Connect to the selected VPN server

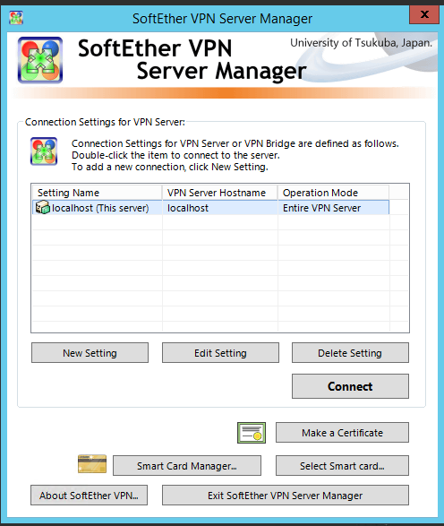[350, 386]
